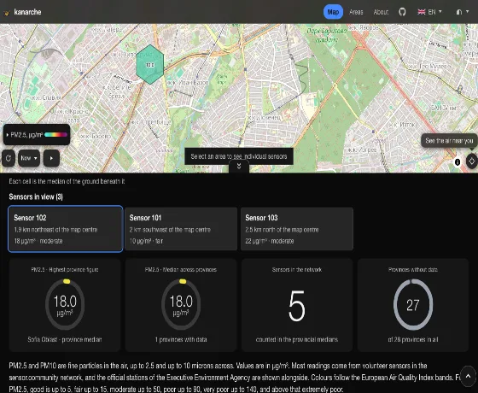Click 'Provinces without data' title
The image size is (478, 393).
click(413, 269)
